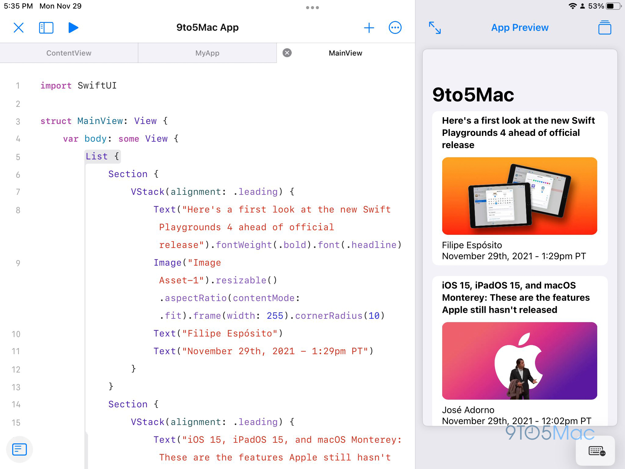Tap the multitasking dots at top center

[x=312, y=8]
